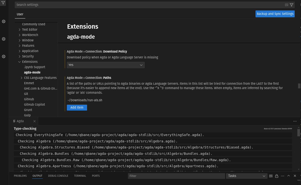Open the Download Policy dropdown showing Yes

point(106,65)
